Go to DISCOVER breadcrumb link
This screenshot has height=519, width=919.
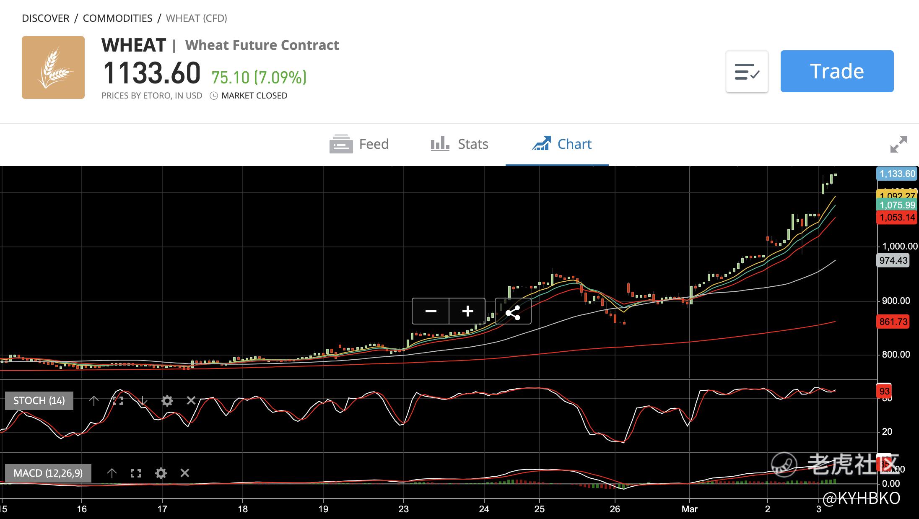45,18
